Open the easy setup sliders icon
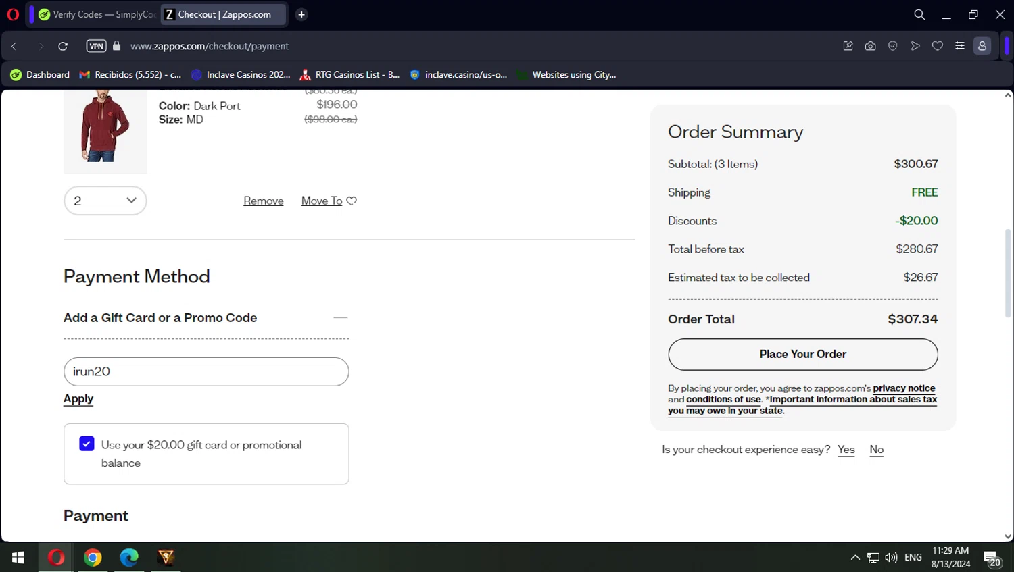 pyautogui.click(x=960, y=46)
